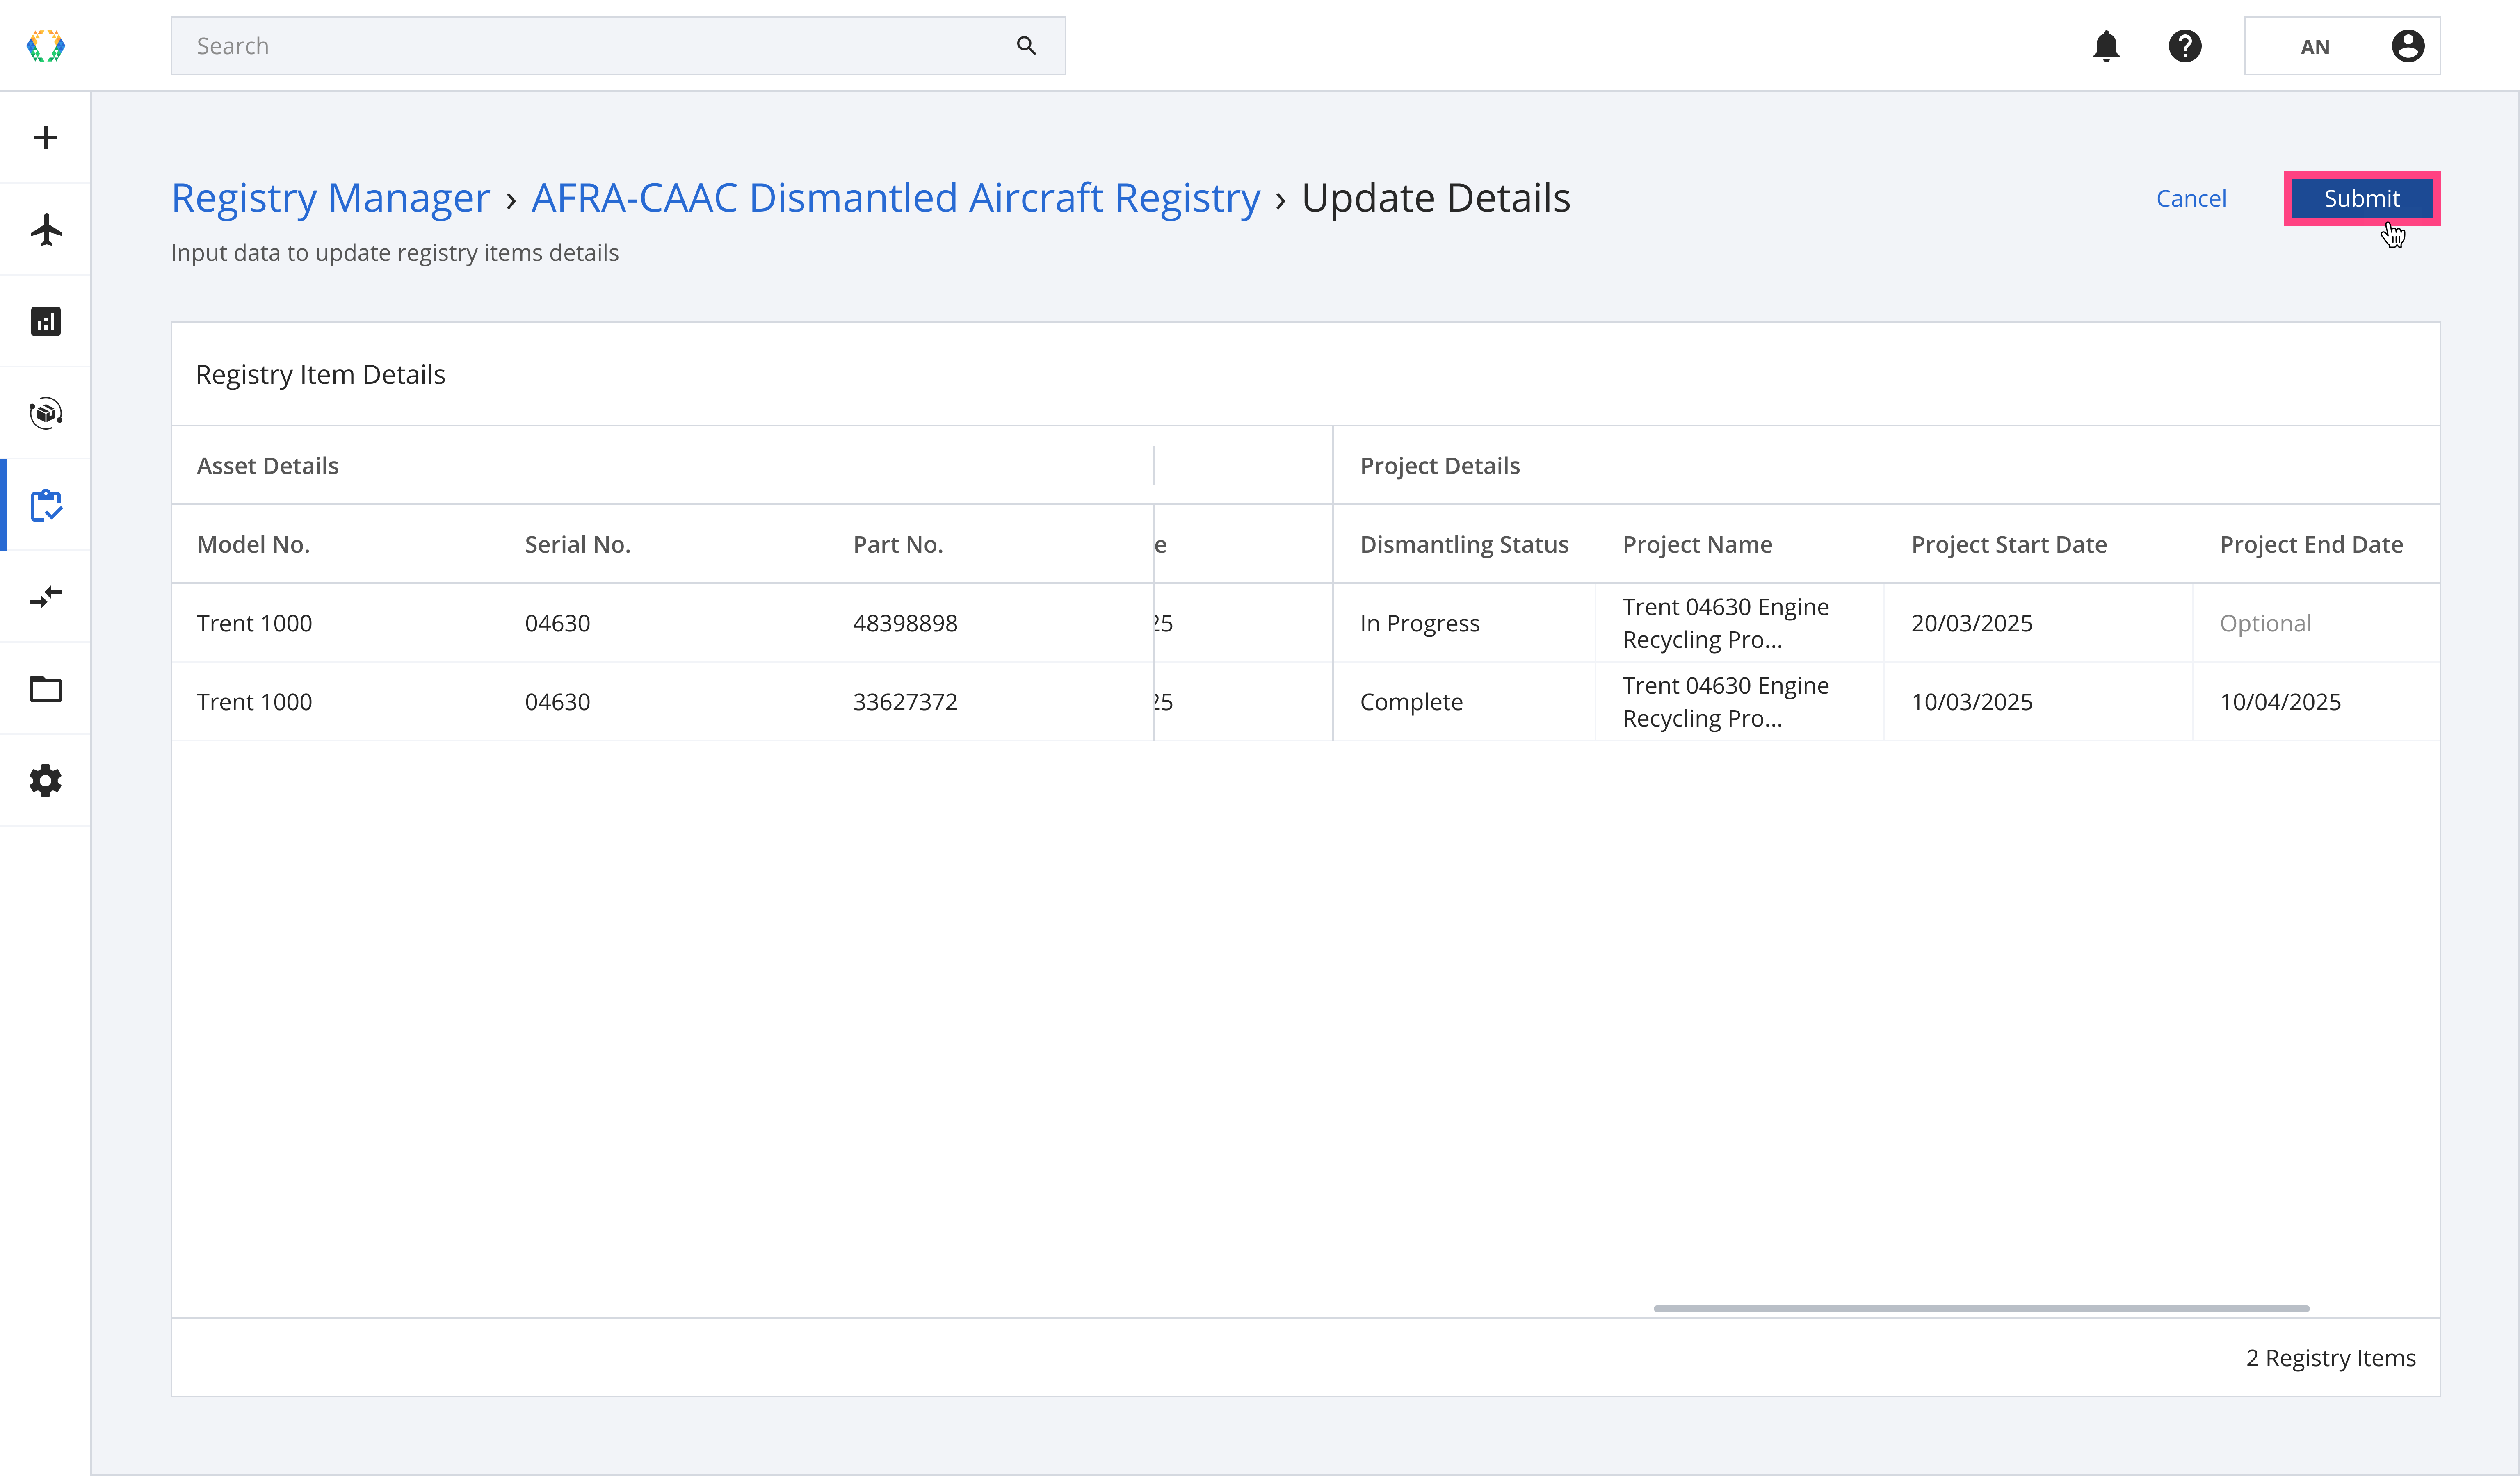
Task: Open notifications bell icon
Action: [x=2106, y=46]
